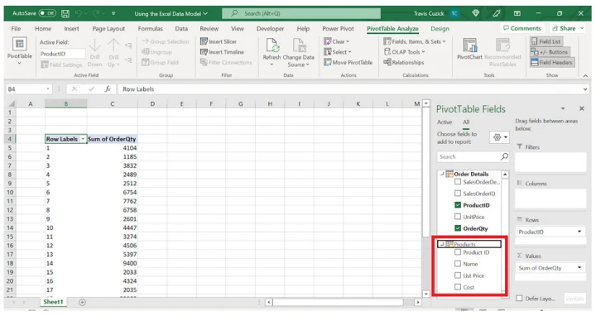Select column C header
Image resolution: width=596 pixels, height=316 pixels.
(112, 103)
